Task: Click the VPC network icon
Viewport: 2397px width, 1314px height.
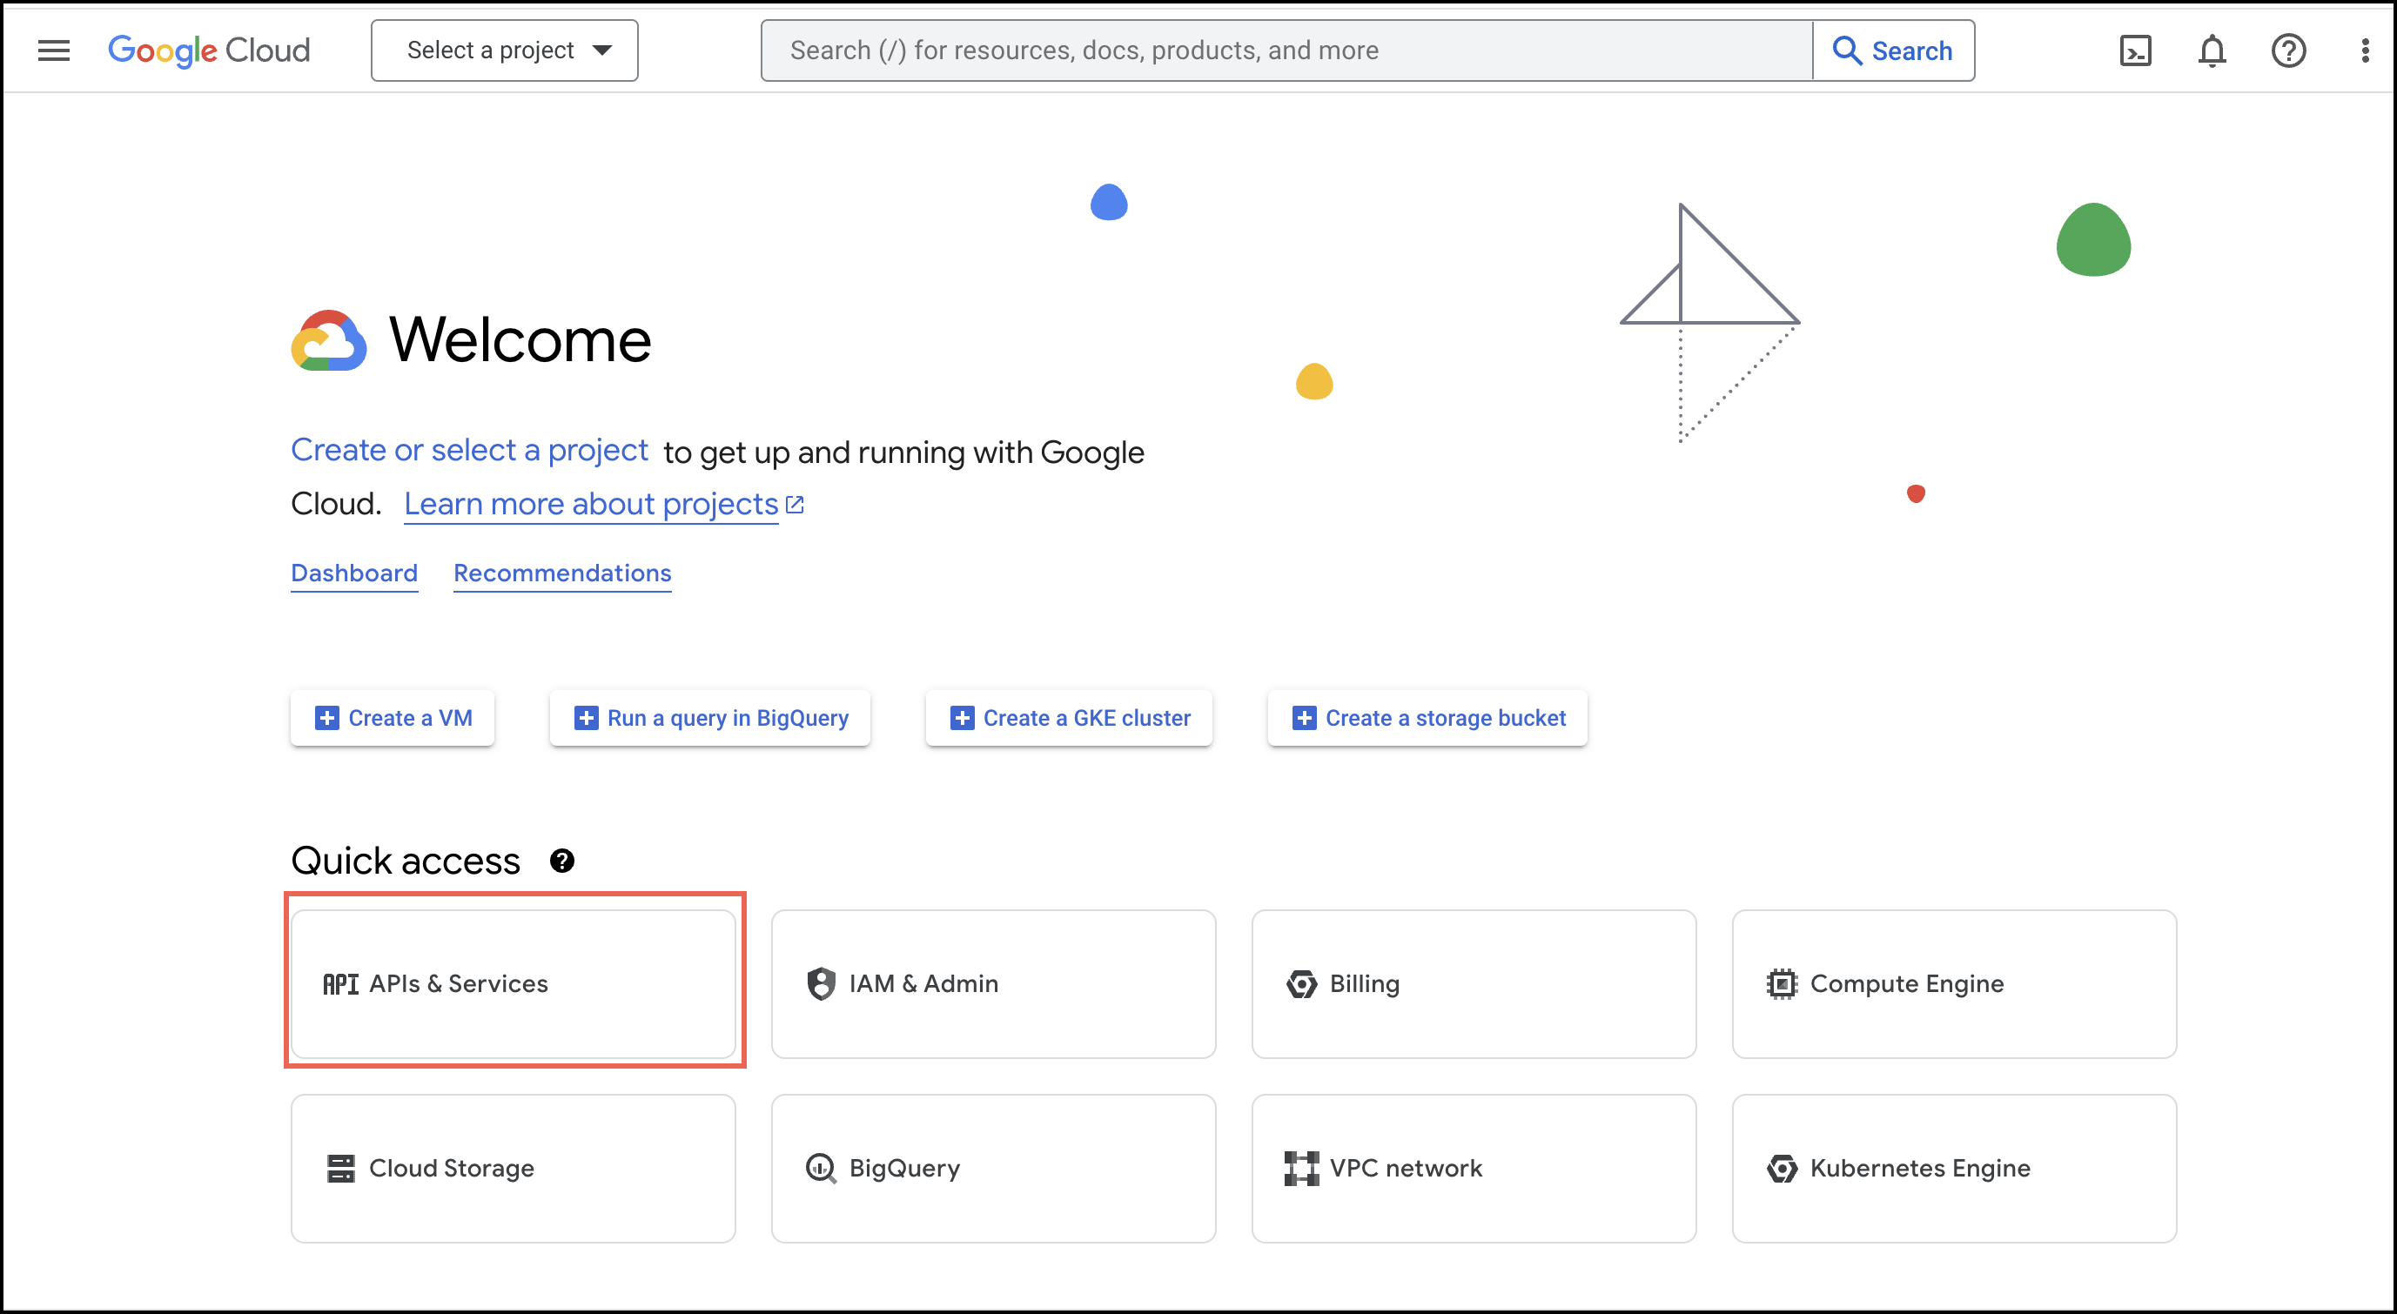Action: tap(1301, 1168)
